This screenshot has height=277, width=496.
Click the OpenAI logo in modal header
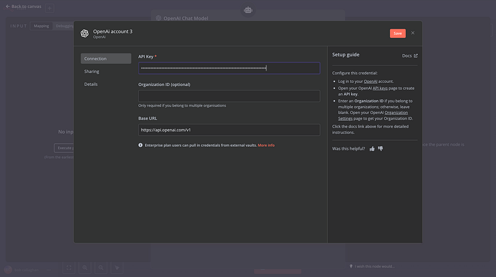tap(84, 33)
